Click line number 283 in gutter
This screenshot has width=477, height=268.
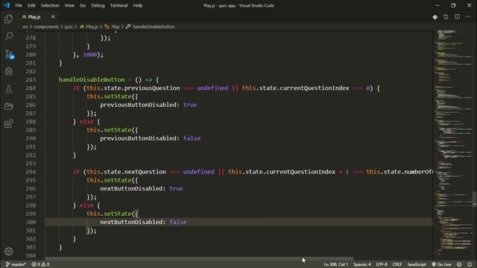click(x=31, y=80)
